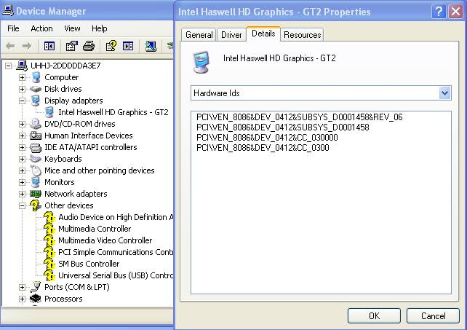Select the Disk drives icon
Image resolution: width=467 pixels, height=330 pixels.
click(36, 89)
